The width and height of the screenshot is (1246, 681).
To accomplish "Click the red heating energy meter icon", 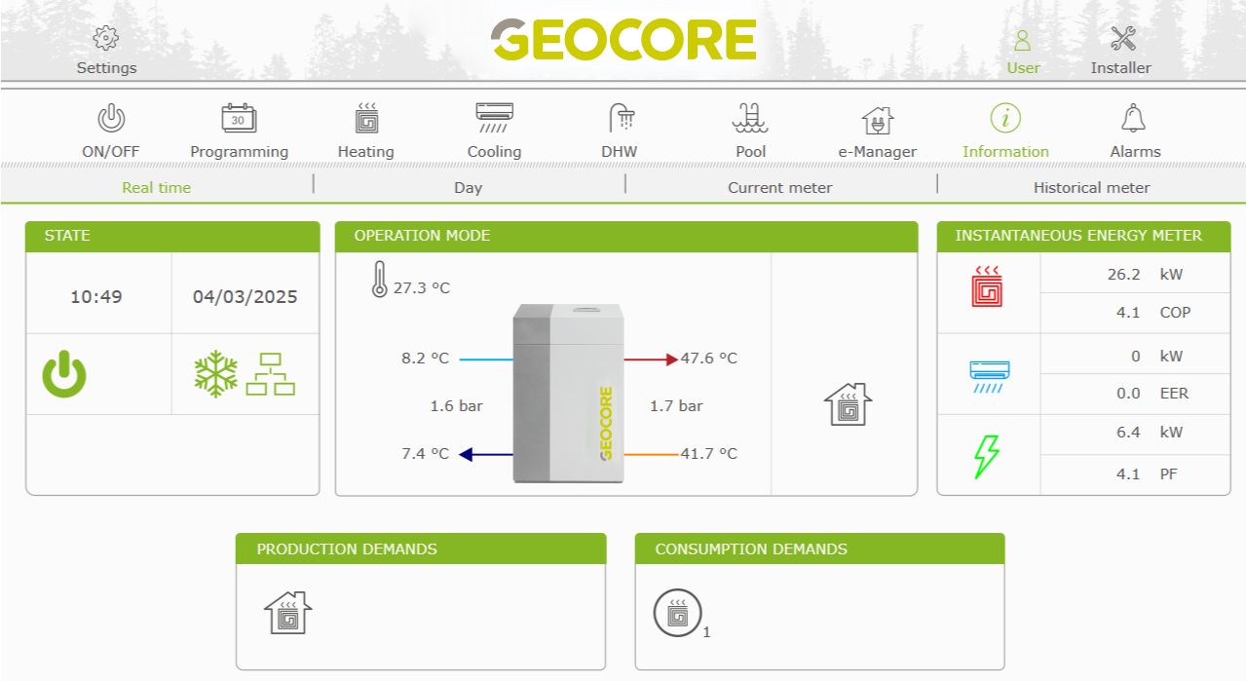I will (988, 287).
